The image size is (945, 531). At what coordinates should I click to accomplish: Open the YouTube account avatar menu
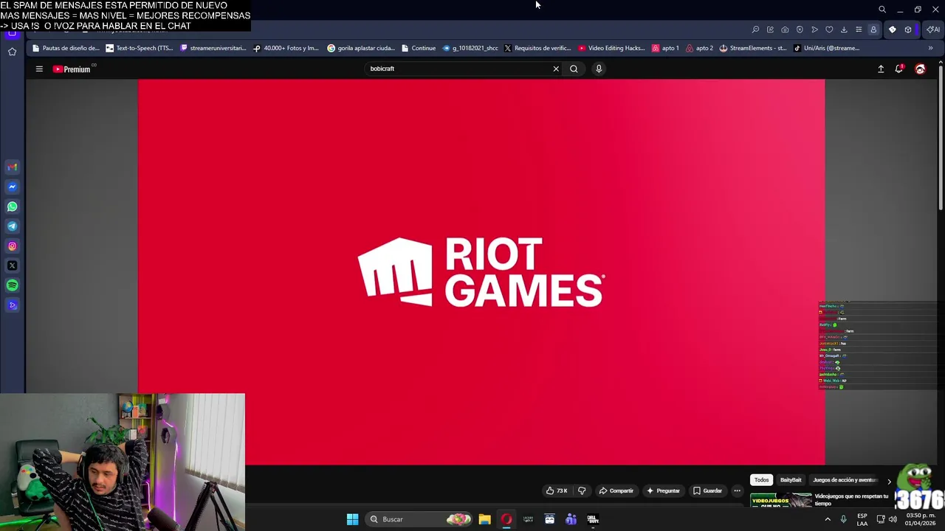(920, 69)
